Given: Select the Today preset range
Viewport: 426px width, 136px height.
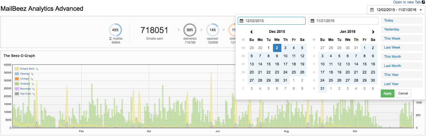Looking at the screenshot, I should click(x=402, y=20).
